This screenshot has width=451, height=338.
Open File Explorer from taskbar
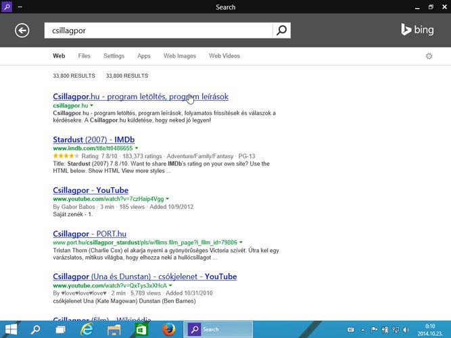114,330
